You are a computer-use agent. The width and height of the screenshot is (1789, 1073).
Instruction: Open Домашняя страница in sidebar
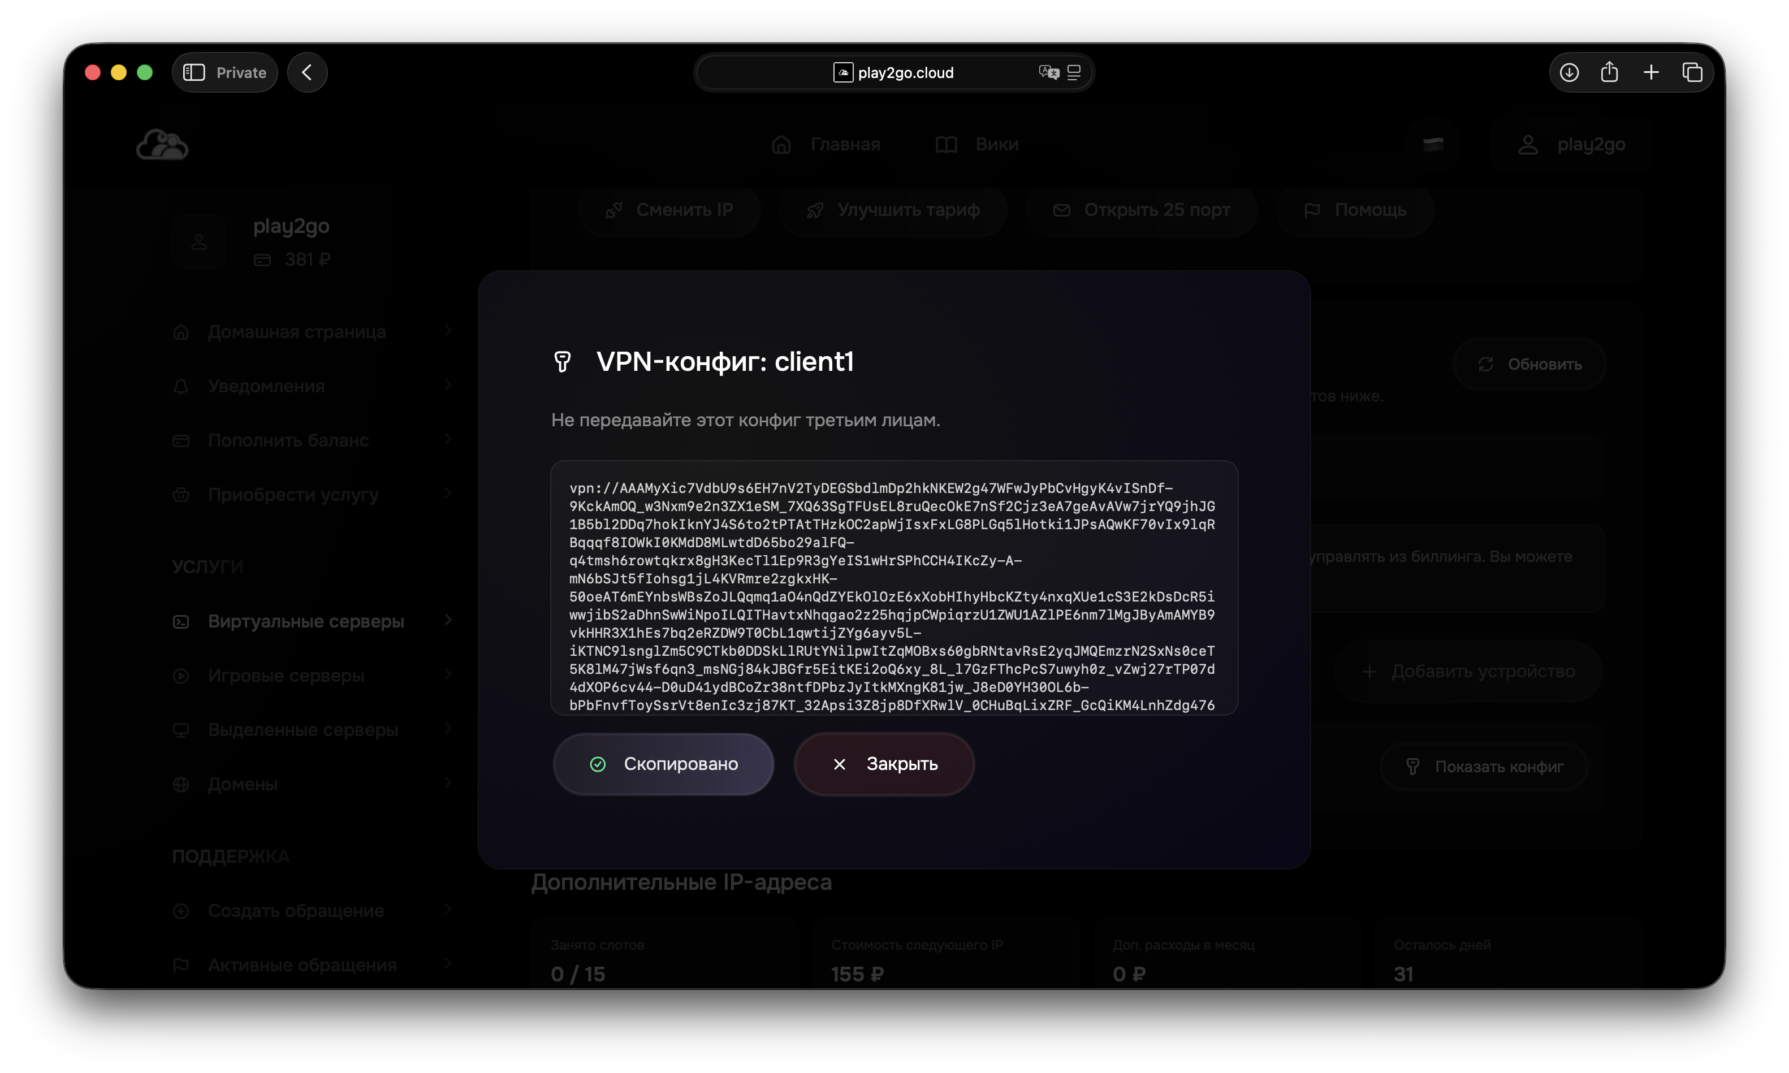312,332
